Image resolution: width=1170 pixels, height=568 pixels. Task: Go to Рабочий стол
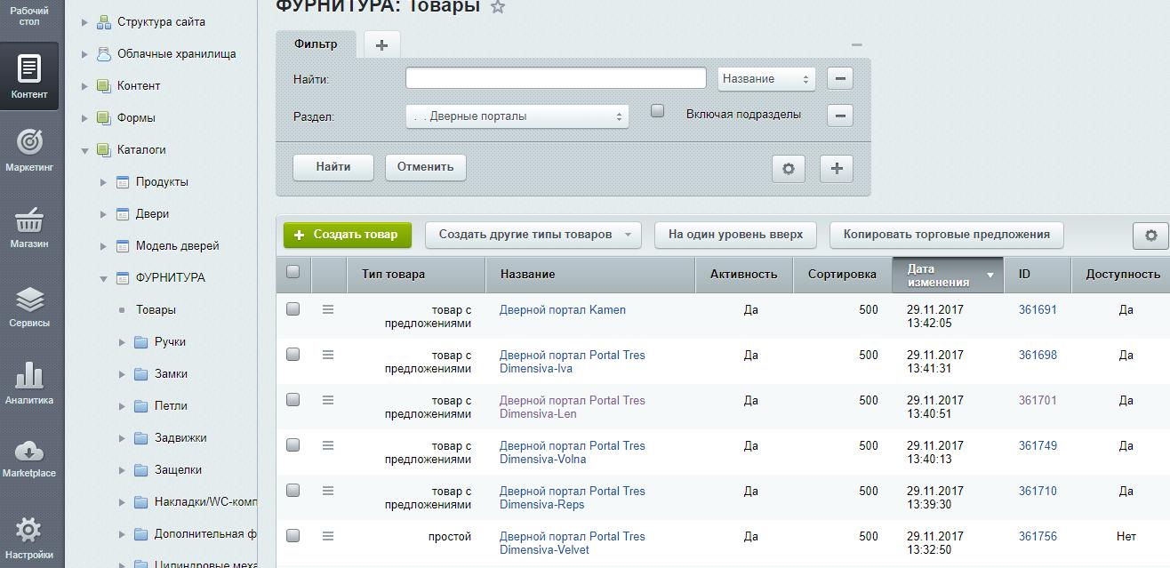29,16
